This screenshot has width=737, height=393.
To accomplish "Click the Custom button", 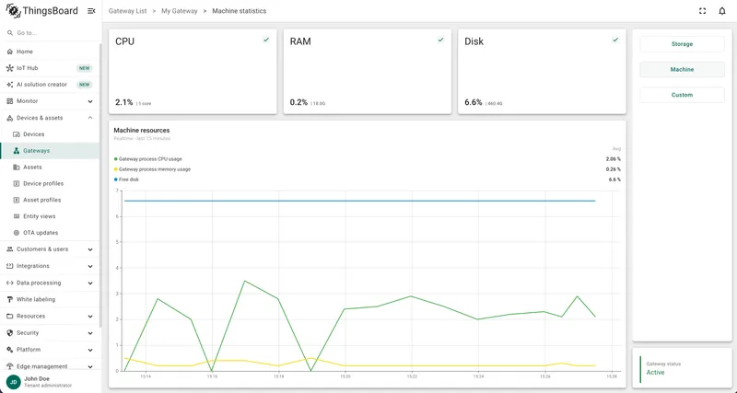I will coord(682,95).
